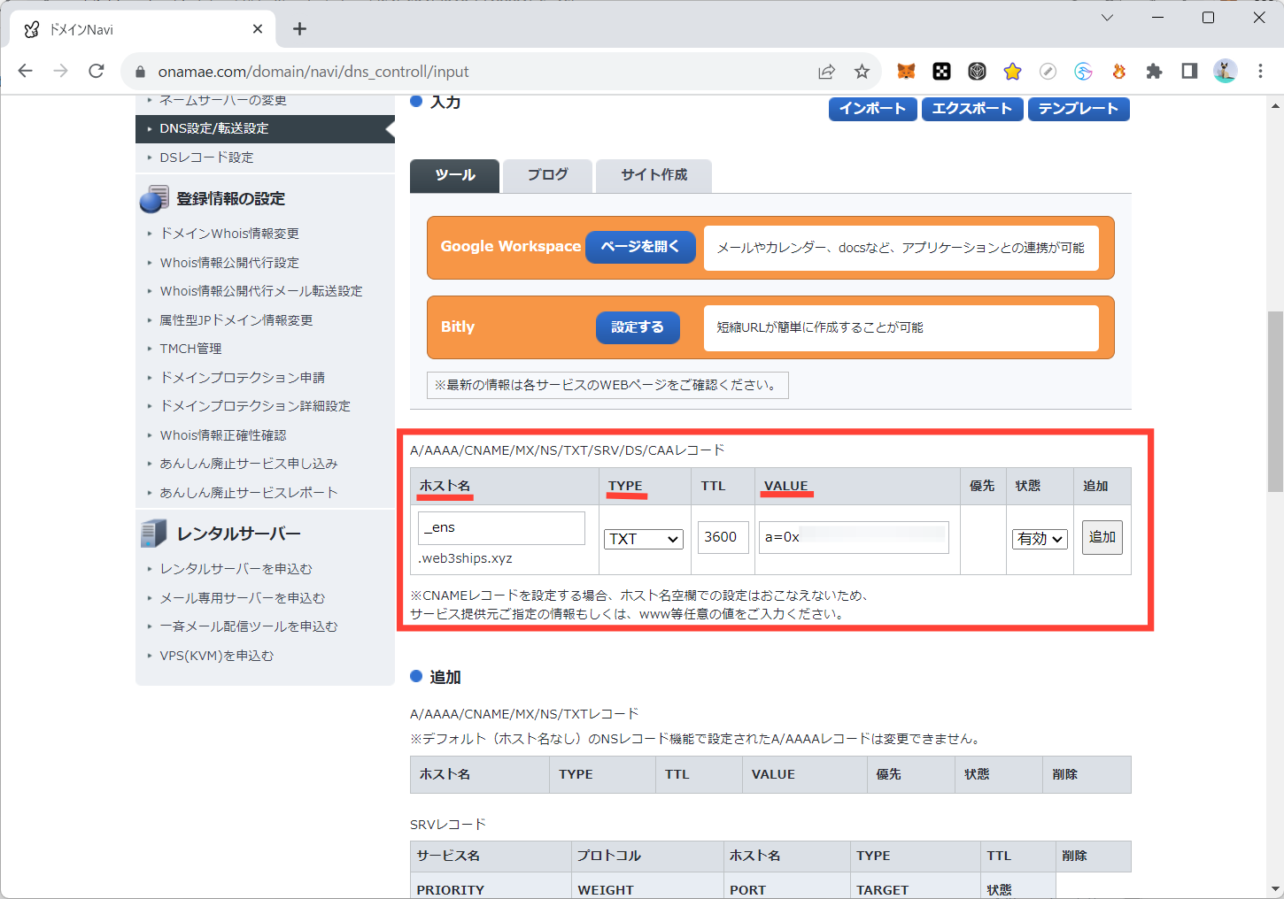Viewport: 1284px width, 899px height.
Task: Open the Extensions puzzle piece menu
Action: click(1154, 72)
